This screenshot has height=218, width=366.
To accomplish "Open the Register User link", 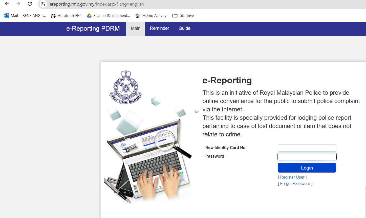I will 292,177.
